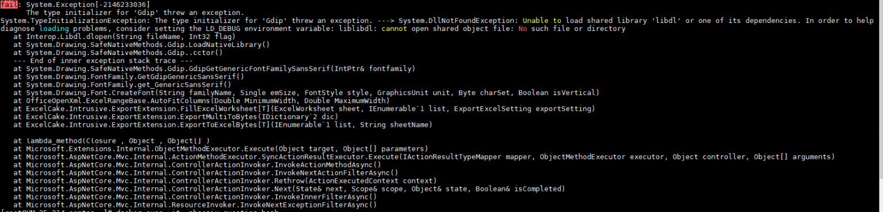
Task: Click the FillExcelWorksheet[T] stack line
Action: pos(304,108)
